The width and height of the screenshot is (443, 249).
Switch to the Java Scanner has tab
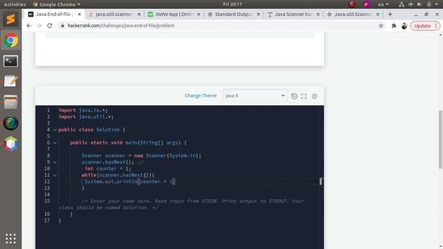pos(293,14)
